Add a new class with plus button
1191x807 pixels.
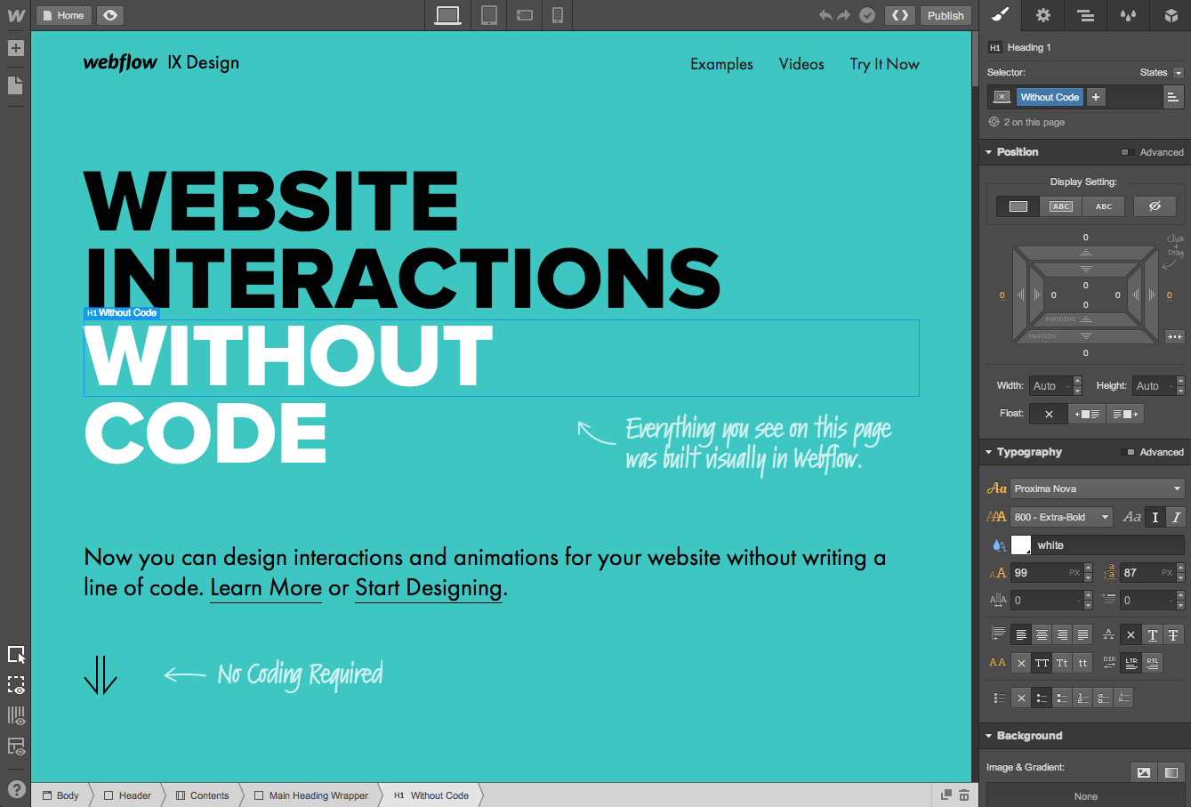[1096, 97]
